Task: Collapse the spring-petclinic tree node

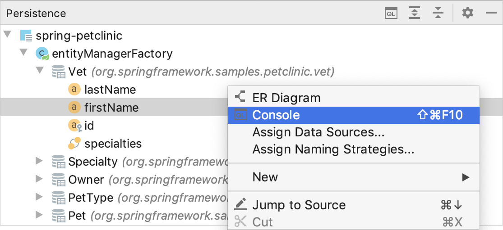Action: [x=7, y=34]
